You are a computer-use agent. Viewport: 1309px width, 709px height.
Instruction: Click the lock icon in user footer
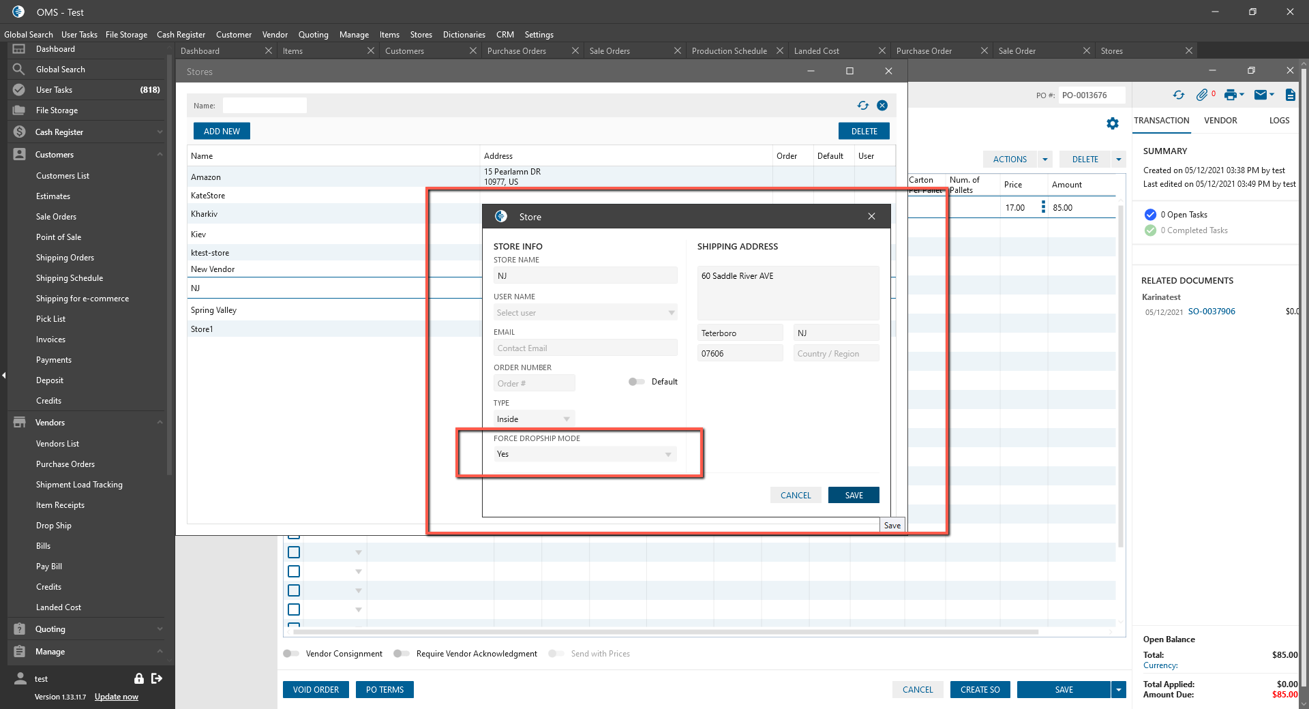tap(139, 678)
